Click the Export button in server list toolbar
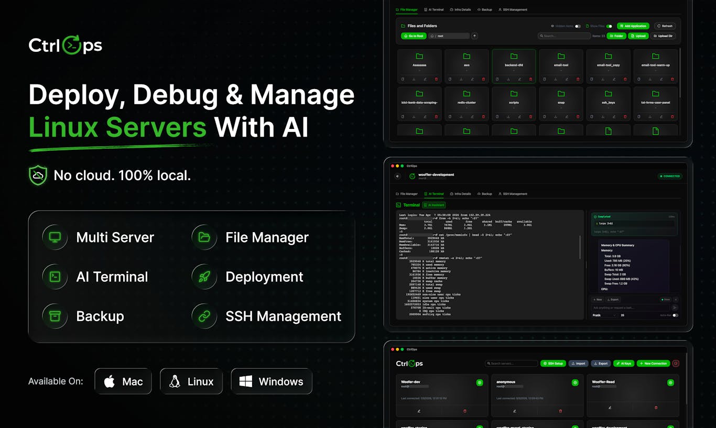Image resolution: width=716 pixels, height=428 pixels. [x=601, y=363]
